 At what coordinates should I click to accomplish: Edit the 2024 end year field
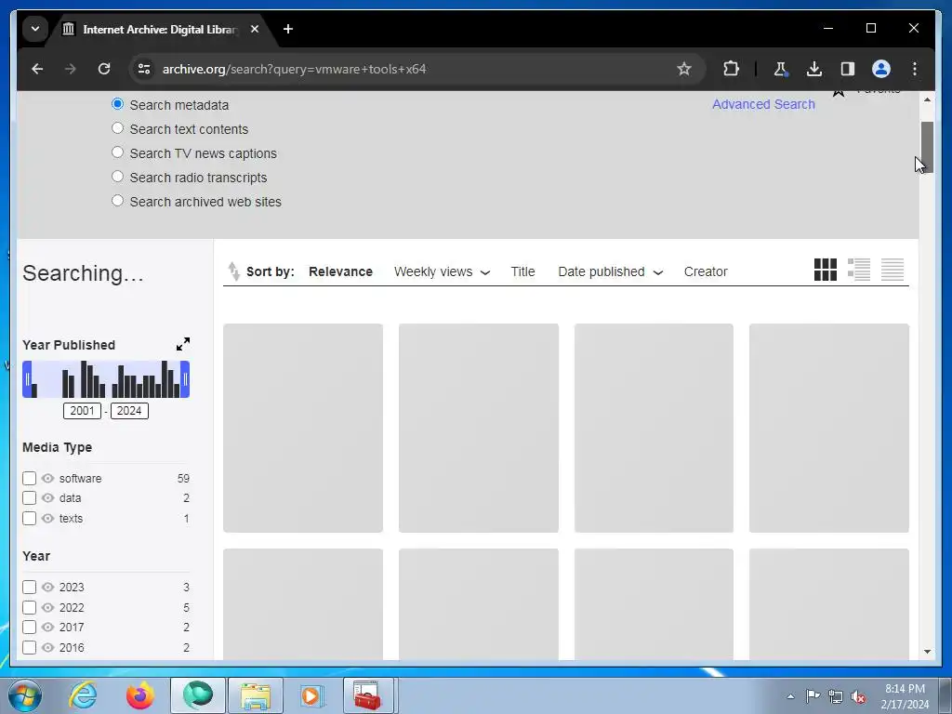click(x=129, y=411)
